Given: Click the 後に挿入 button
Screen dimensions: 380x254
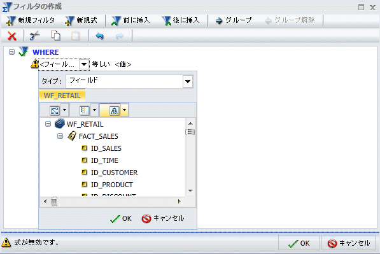Looking at the screenshot, I should click(x=181, y=20).
